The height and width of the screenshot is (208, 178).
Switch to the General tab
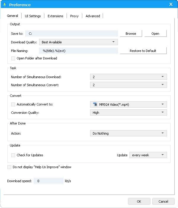(x=12, y=16)
